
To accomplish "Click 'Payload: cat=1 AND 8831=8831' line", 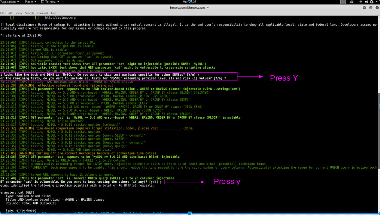I will point(31,203).
